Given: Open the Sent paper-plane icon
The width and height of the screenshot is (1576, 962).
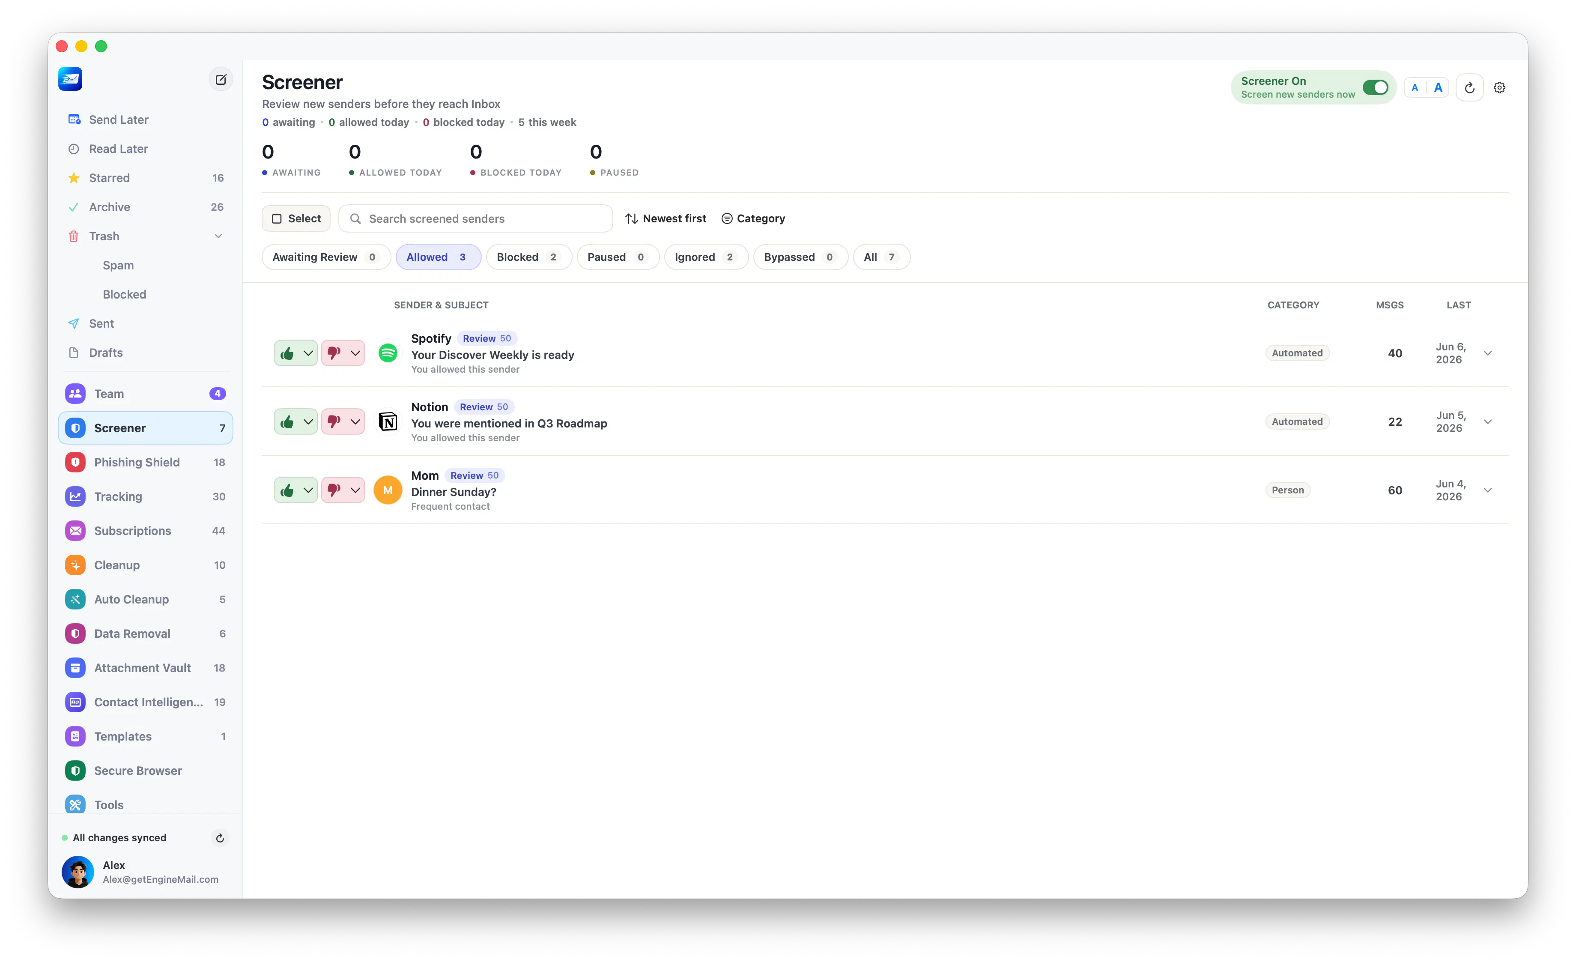Looking at the screenshot, I should (74, 324).
